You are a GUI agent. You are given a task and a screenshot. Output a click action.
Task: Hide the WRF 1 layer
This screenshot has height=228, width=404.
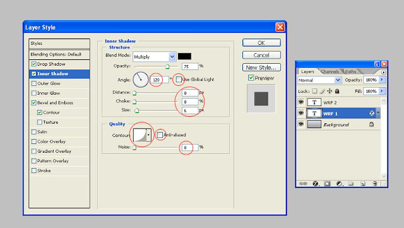tap(300, 113)
